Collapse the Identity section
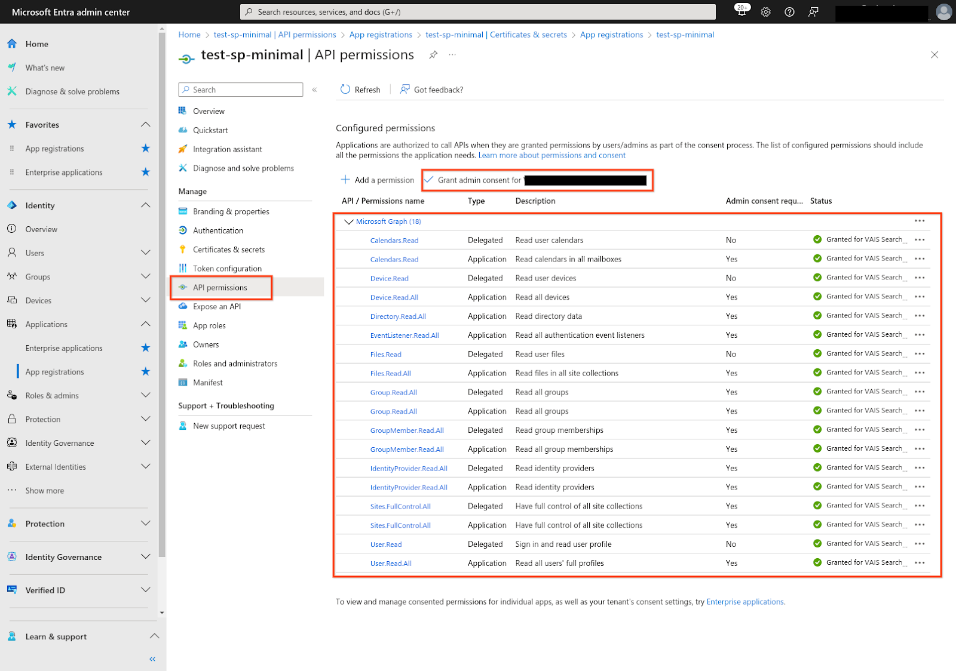This screenshot has height=671, width=956. click(x=145, y=205)
